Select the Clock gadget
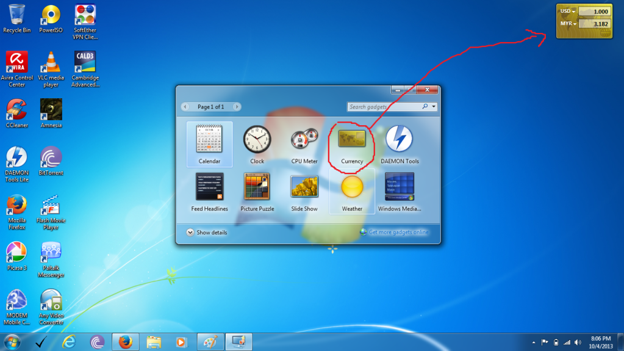624x351 pixels. pyautogui.click(x=257, y=144)
